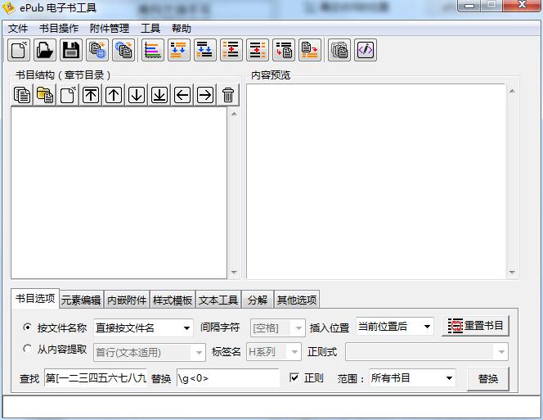543x420 pixels.
Task: Uncheck the 正则 checkbox
Action: click(294, 377)
